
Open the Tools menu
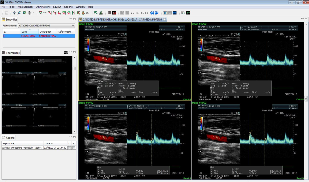point(12,7)
